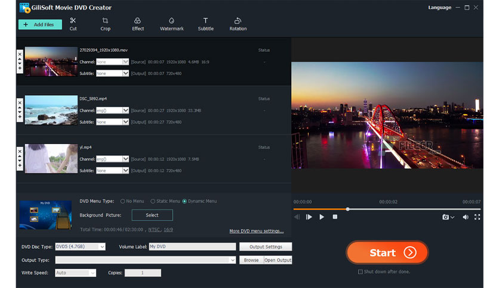Click the Volume Label input field
The image size is (499, 288).
pyautogui.click(x=192, y=246)
